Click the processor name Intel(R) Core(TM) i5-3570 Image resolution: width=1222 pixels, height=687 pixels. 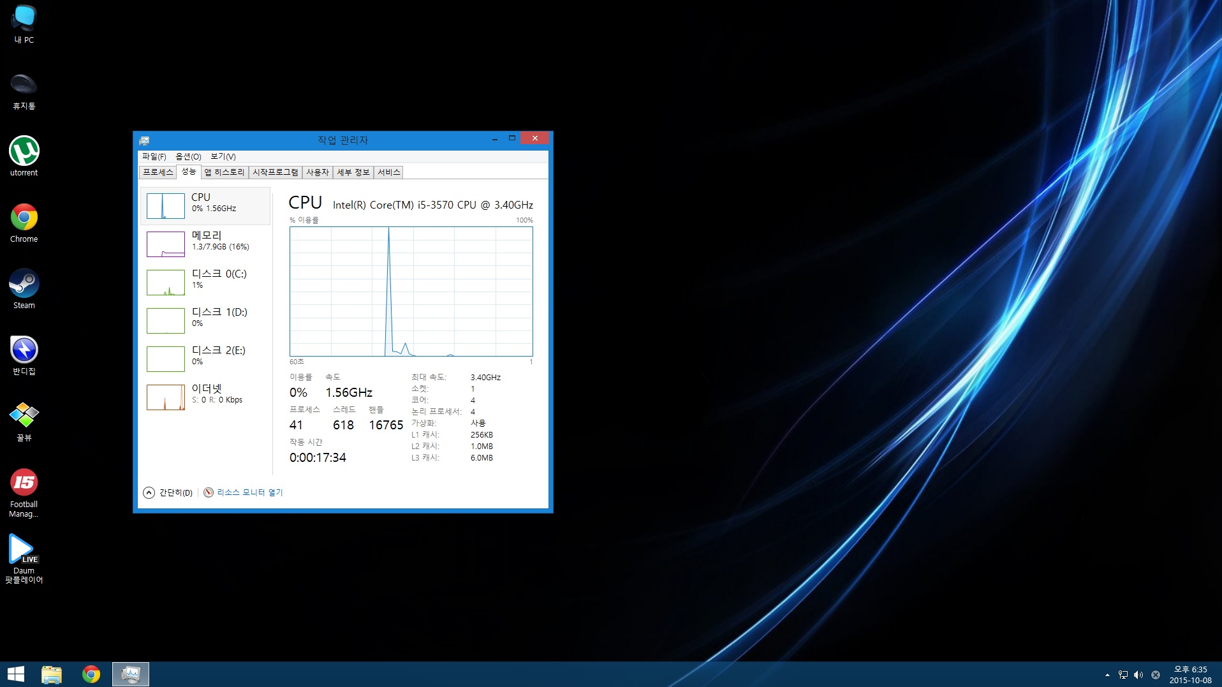coord(433,205)
